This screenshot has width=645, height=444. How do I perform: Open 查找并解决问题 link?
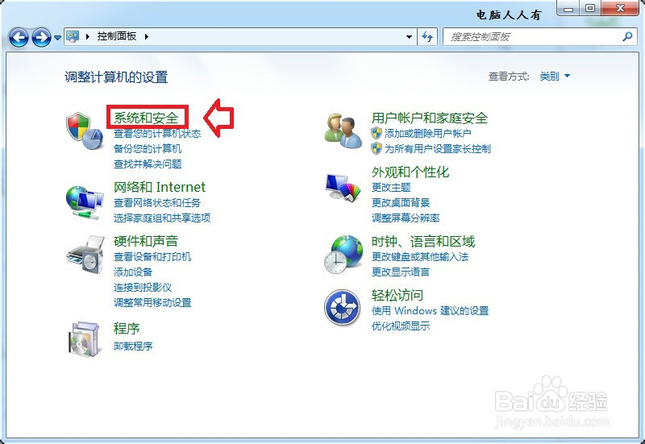(x=148, y=164)
